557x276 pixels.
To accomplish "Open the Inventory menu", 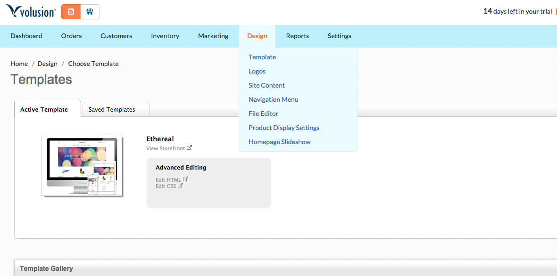I will click(x=165, y=36).
